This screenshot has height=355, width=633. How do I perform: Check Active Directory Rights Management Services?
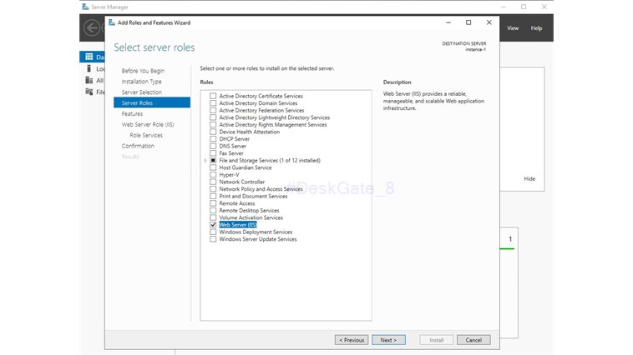point(213,125)
